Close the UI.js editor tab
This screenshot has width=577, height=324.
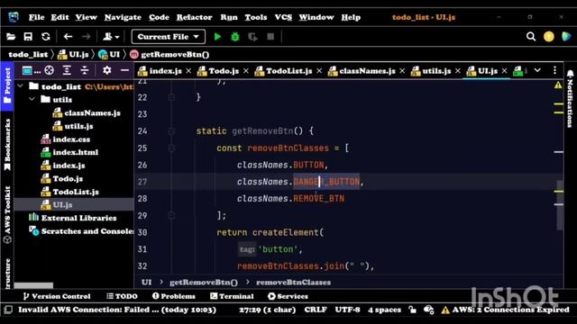coord(505,71)
